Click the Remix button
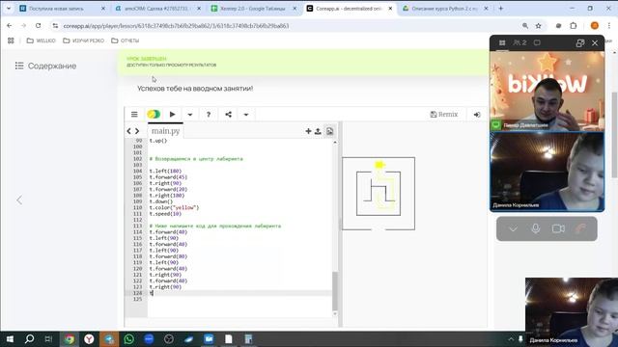618x347 pixels. point(444,115)
